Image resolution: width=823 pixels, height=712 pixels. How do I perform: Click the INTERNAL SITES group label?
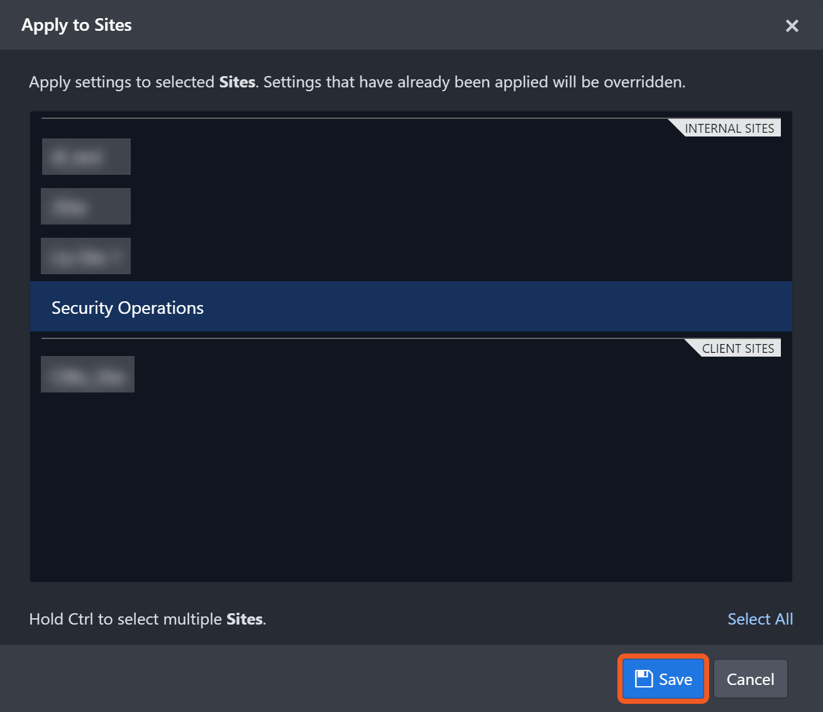tap(729, 128)
